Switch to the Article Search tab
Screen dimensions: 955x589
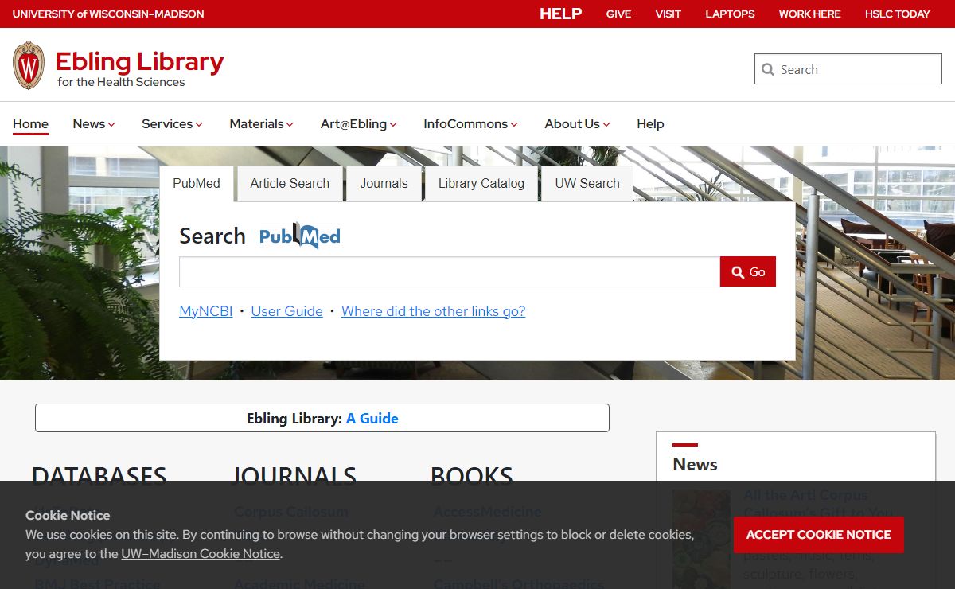290,183
